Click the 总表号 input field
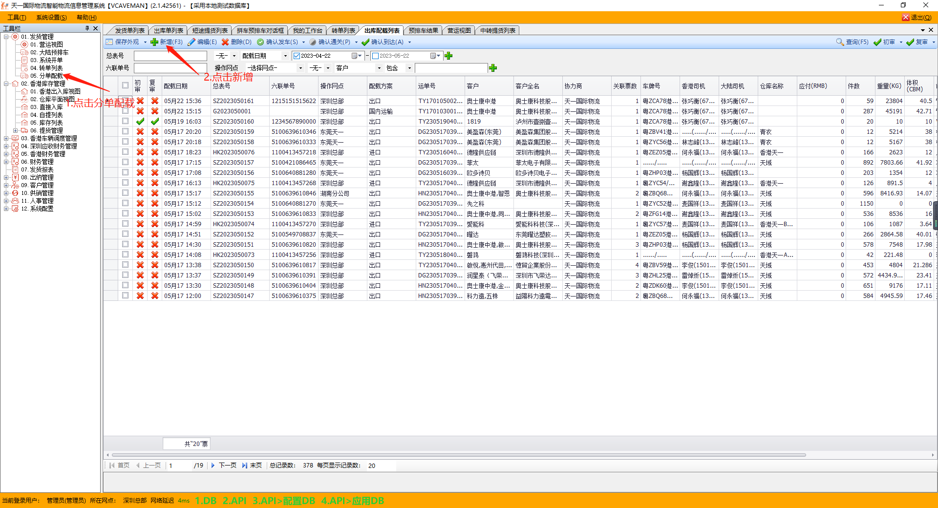The width and height of the screenshot is (938, 508). [x=170, y=56]
